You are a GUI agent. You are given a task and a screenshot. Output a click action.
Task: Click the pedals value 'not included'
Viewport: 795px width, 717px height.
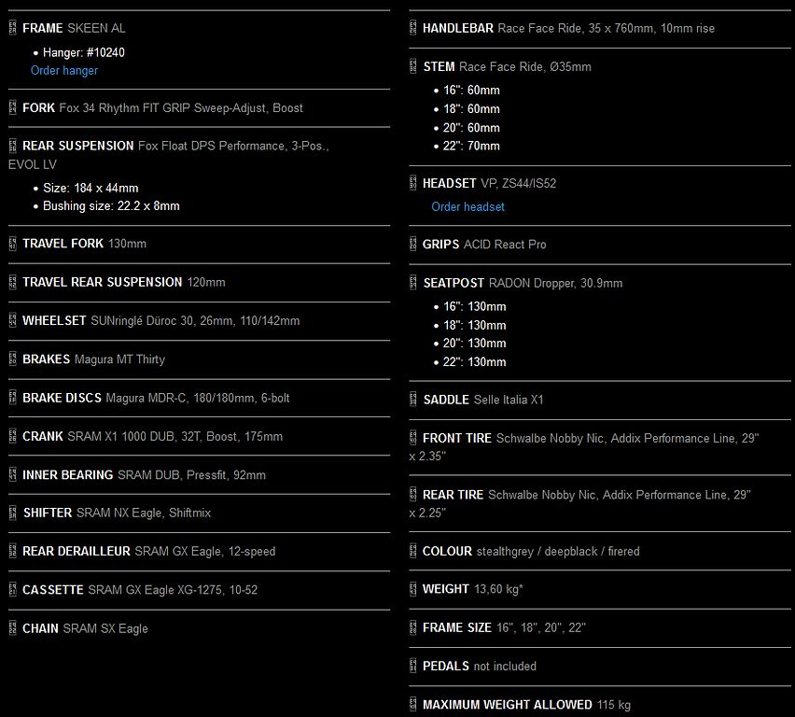tap(505, 667)
